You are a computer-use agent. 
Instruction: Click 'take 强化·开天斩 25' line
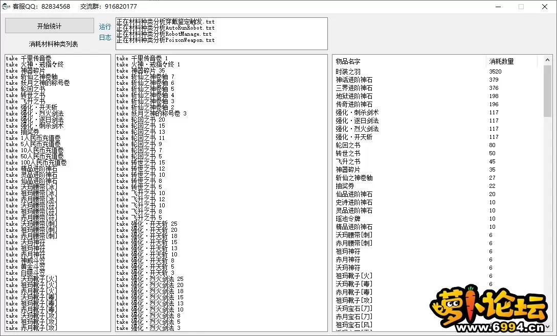click(147, 224)
